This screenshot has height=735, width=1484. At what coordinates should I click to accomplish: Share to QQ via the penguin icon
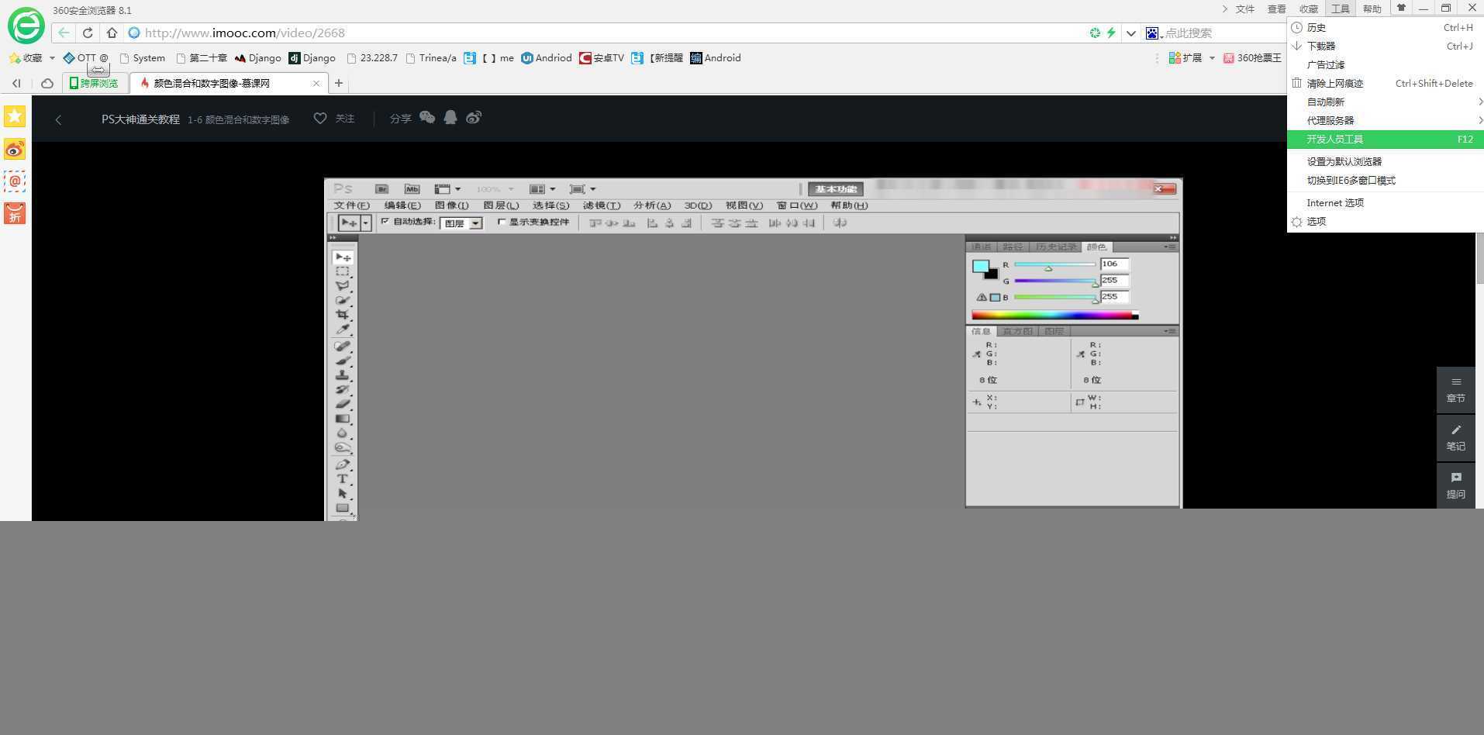(450, 117)
